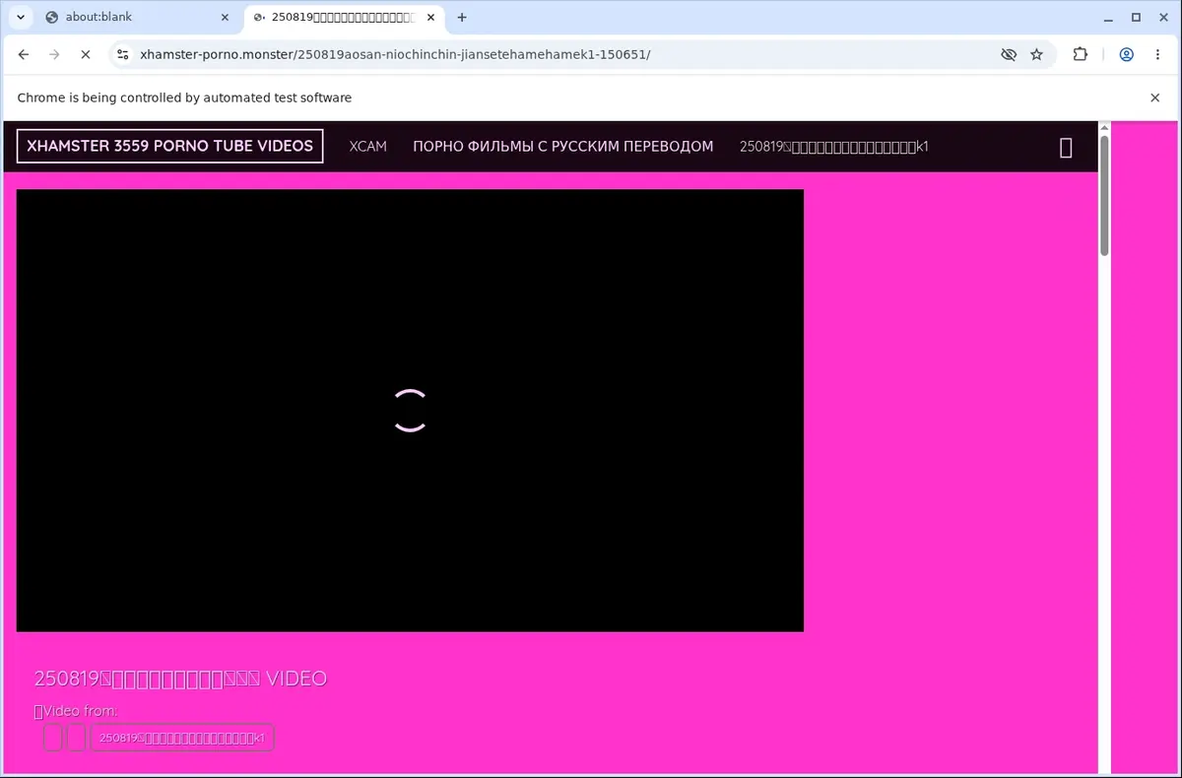Image resolution: width=1182 pixels, height=778 pixels.
Task: Open the XCAM navigation link
Action: click(x=368, y=147)
